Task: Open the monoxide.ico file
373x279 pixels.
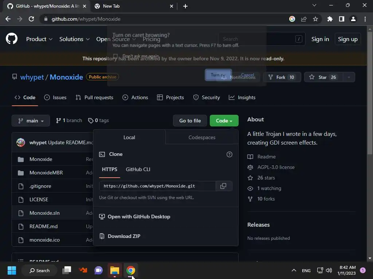Action: [44, 240]
